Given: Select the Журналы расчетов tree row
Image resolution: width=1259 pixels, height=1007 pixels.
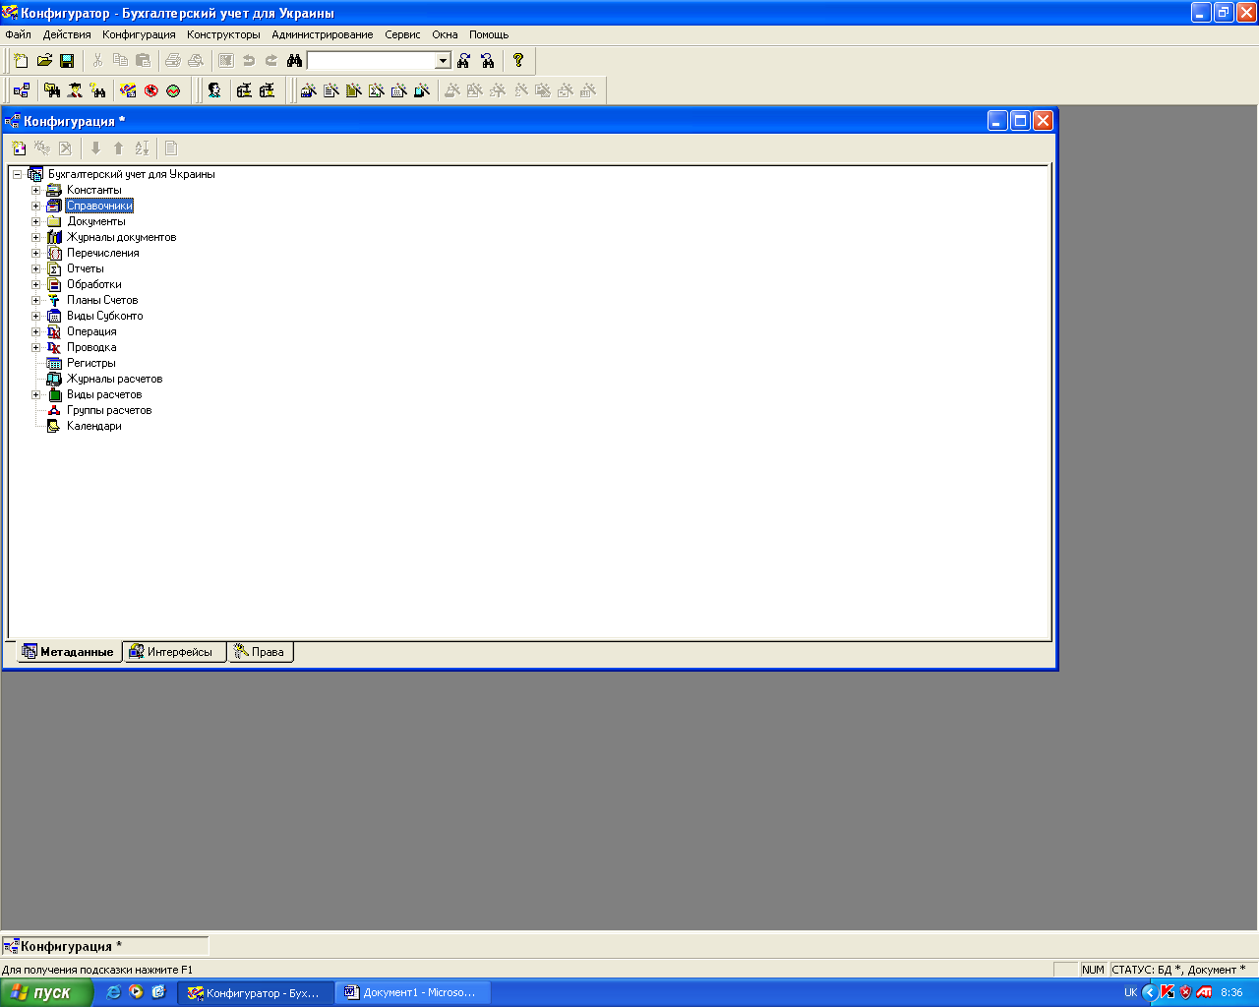Looking at the screenshot, I should point(114,379).
